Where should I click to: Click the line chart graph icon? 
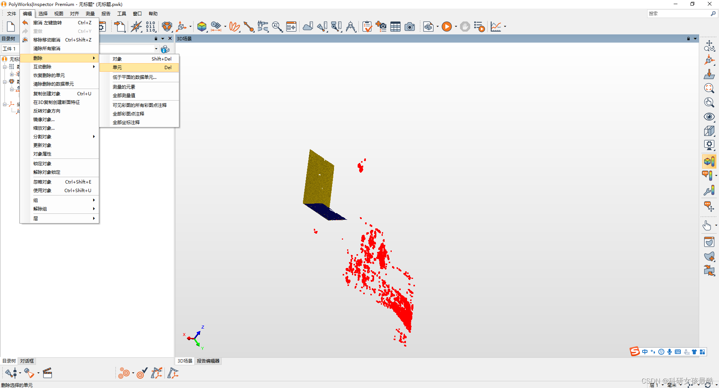tap(496, 27)
